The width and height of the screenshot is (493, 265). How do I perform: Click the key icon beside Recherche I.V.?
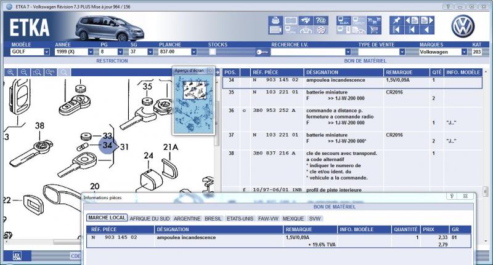click(263, 52)
